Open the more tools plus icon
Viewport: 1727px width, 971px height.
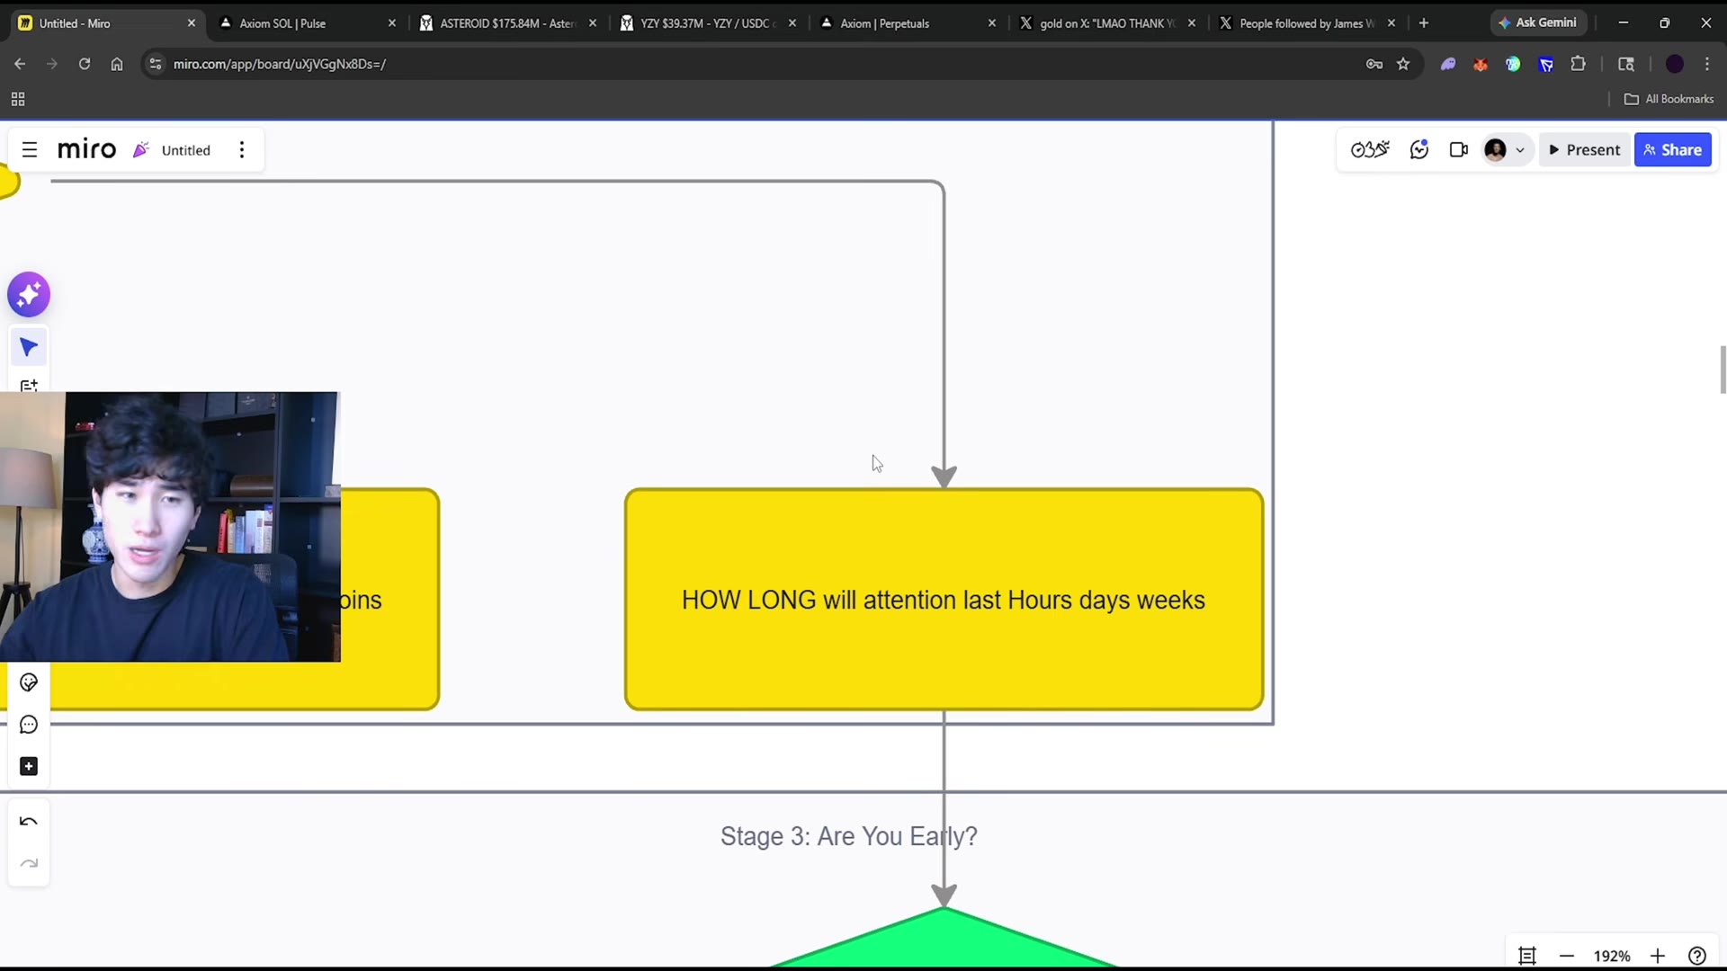[29, 766]
